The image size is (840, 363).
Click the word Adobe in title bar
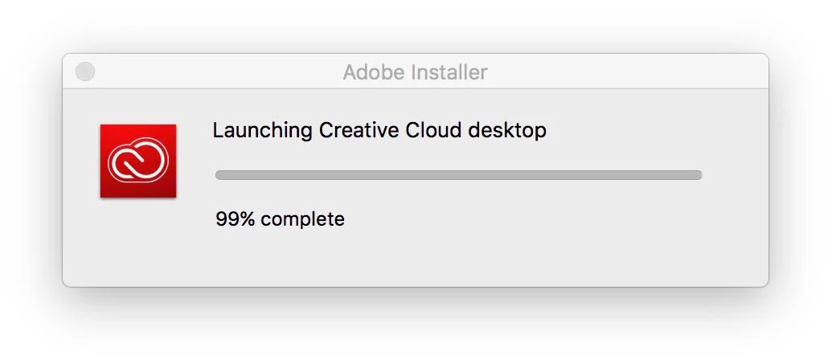tap(374, 72)
